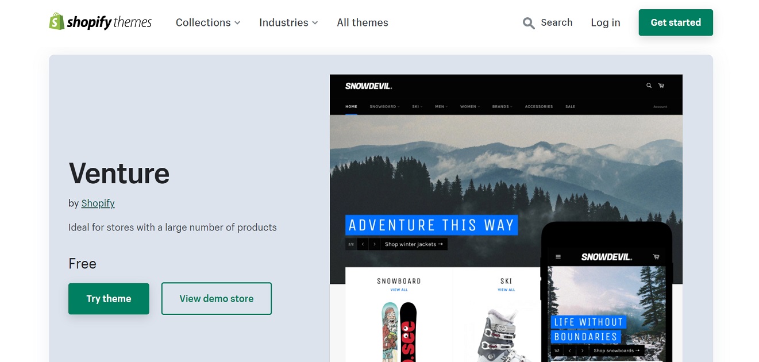Click next slide arrow in desktop preview
Image resolution: width=759 pixels, height=362 pixels.
(375, 244)
